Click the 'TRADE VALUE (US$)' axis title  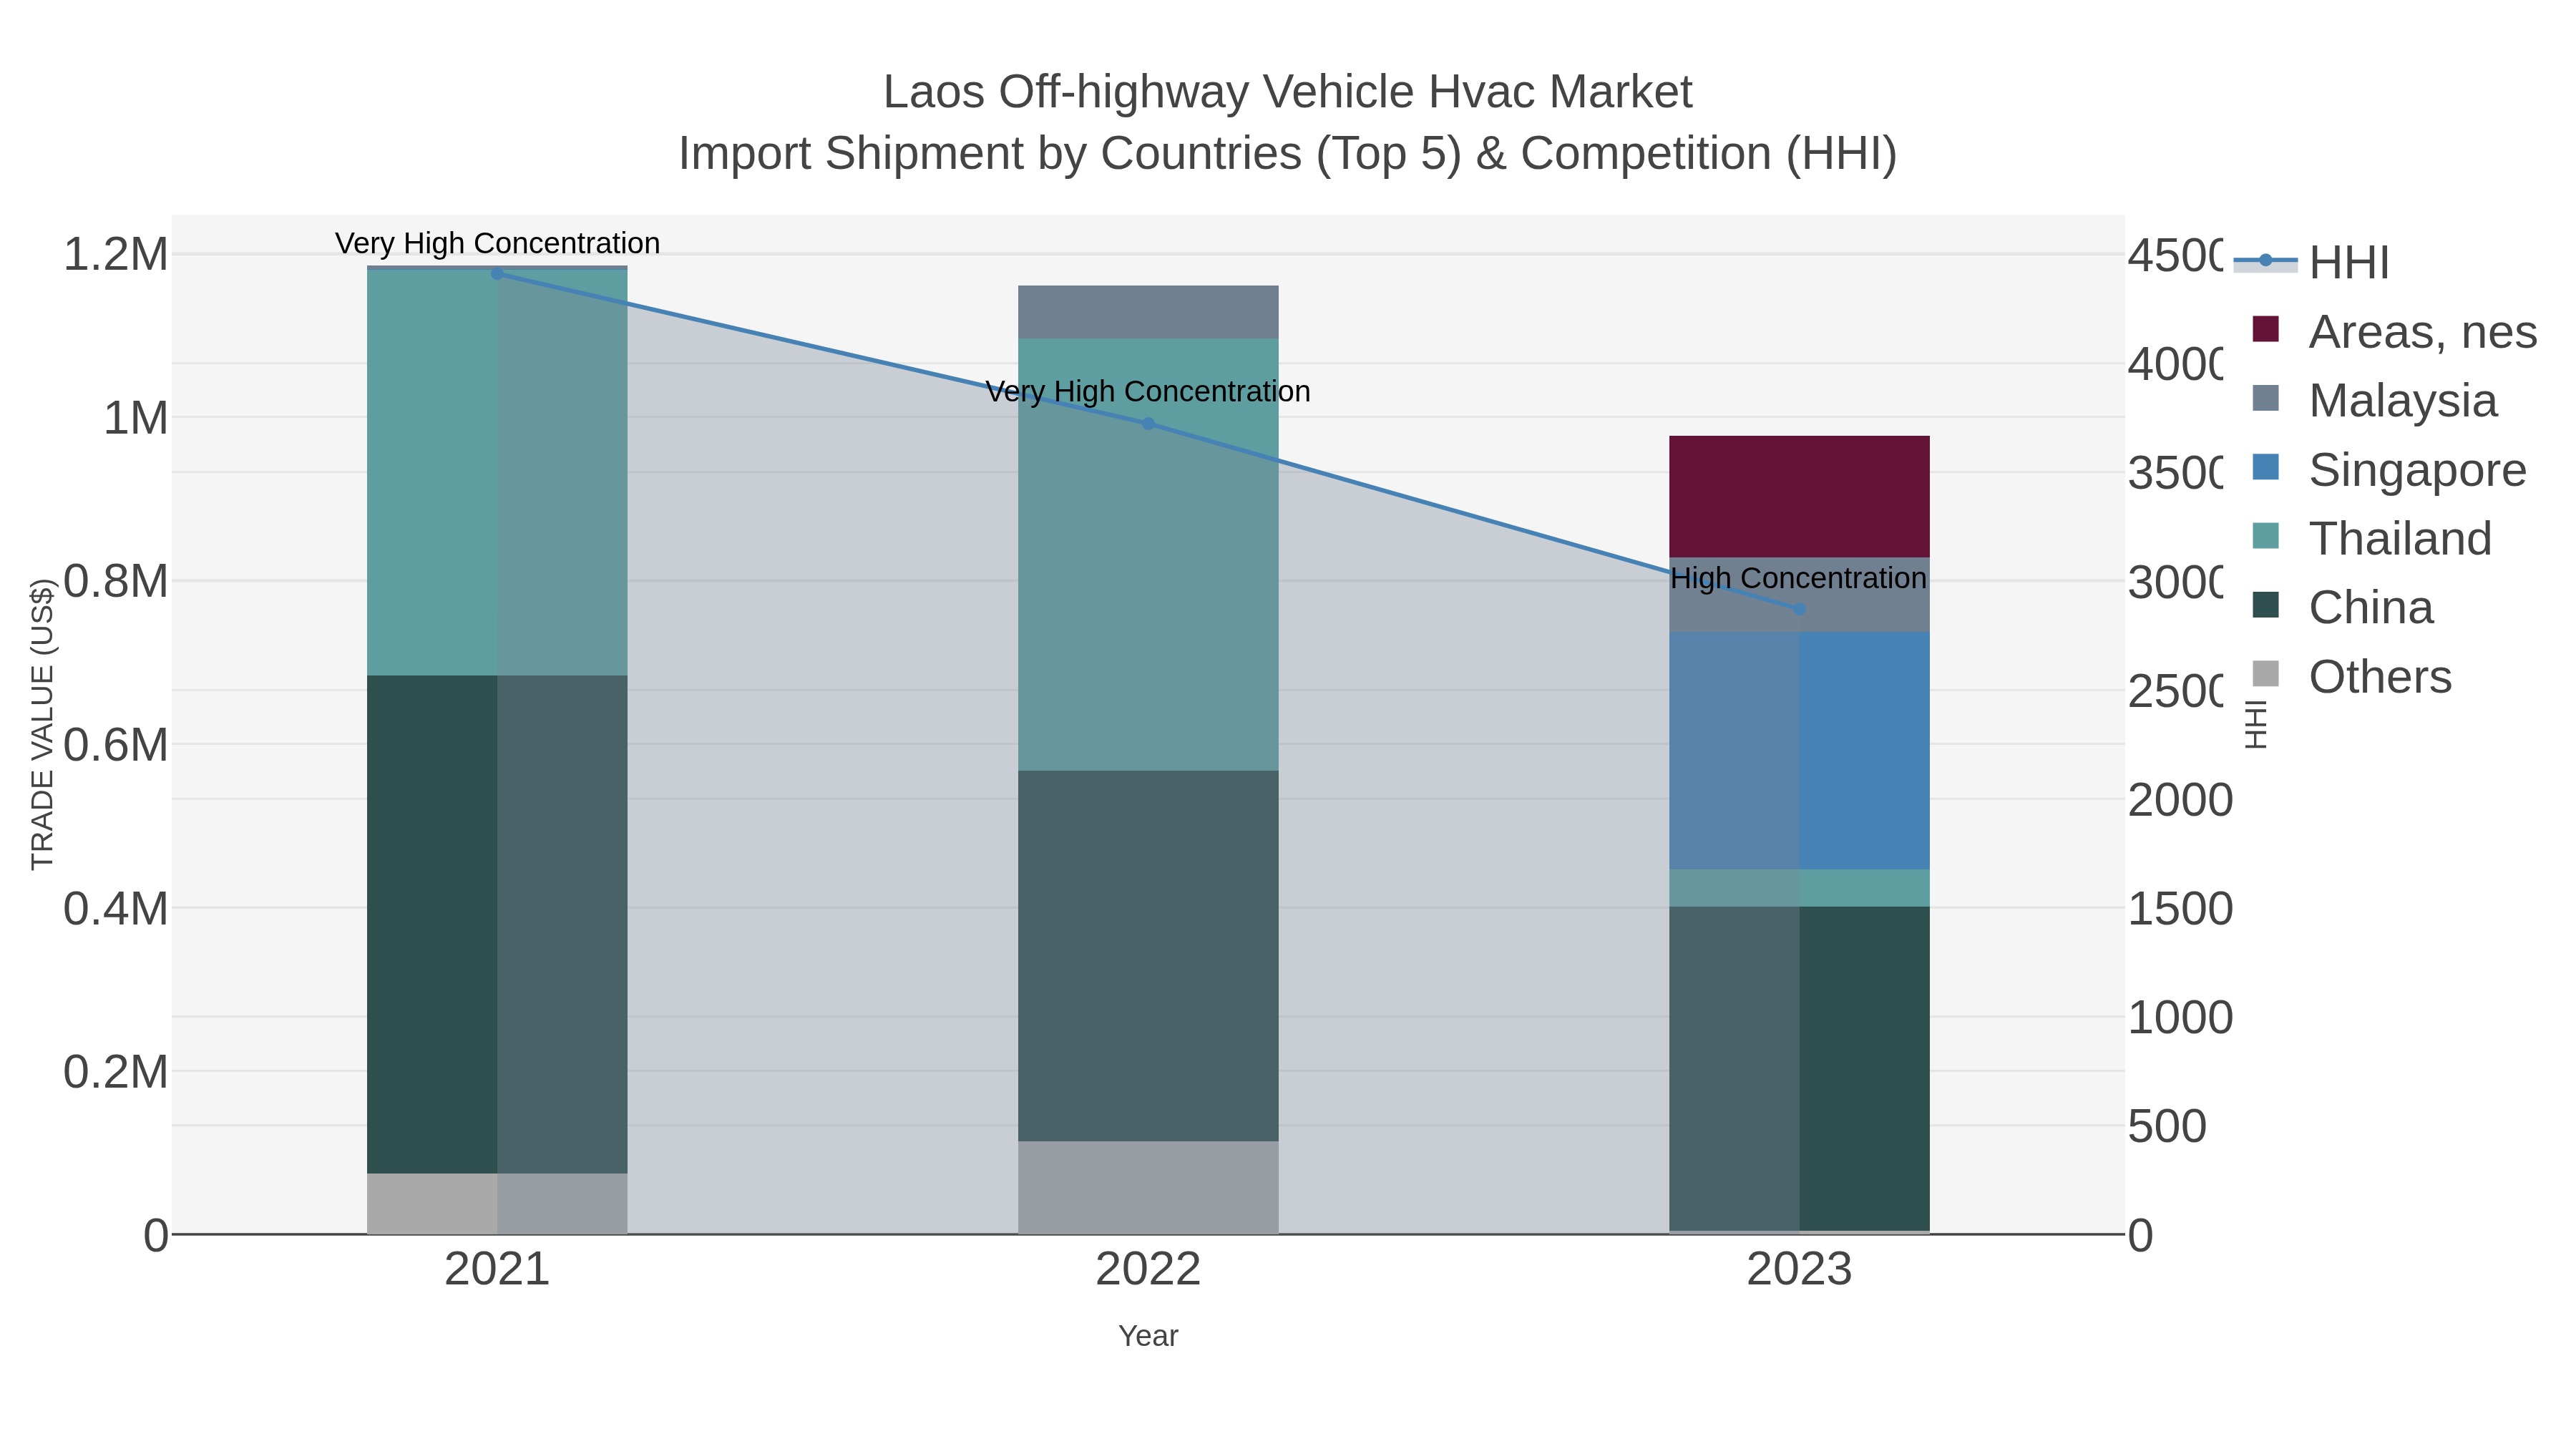click(42, 724)
